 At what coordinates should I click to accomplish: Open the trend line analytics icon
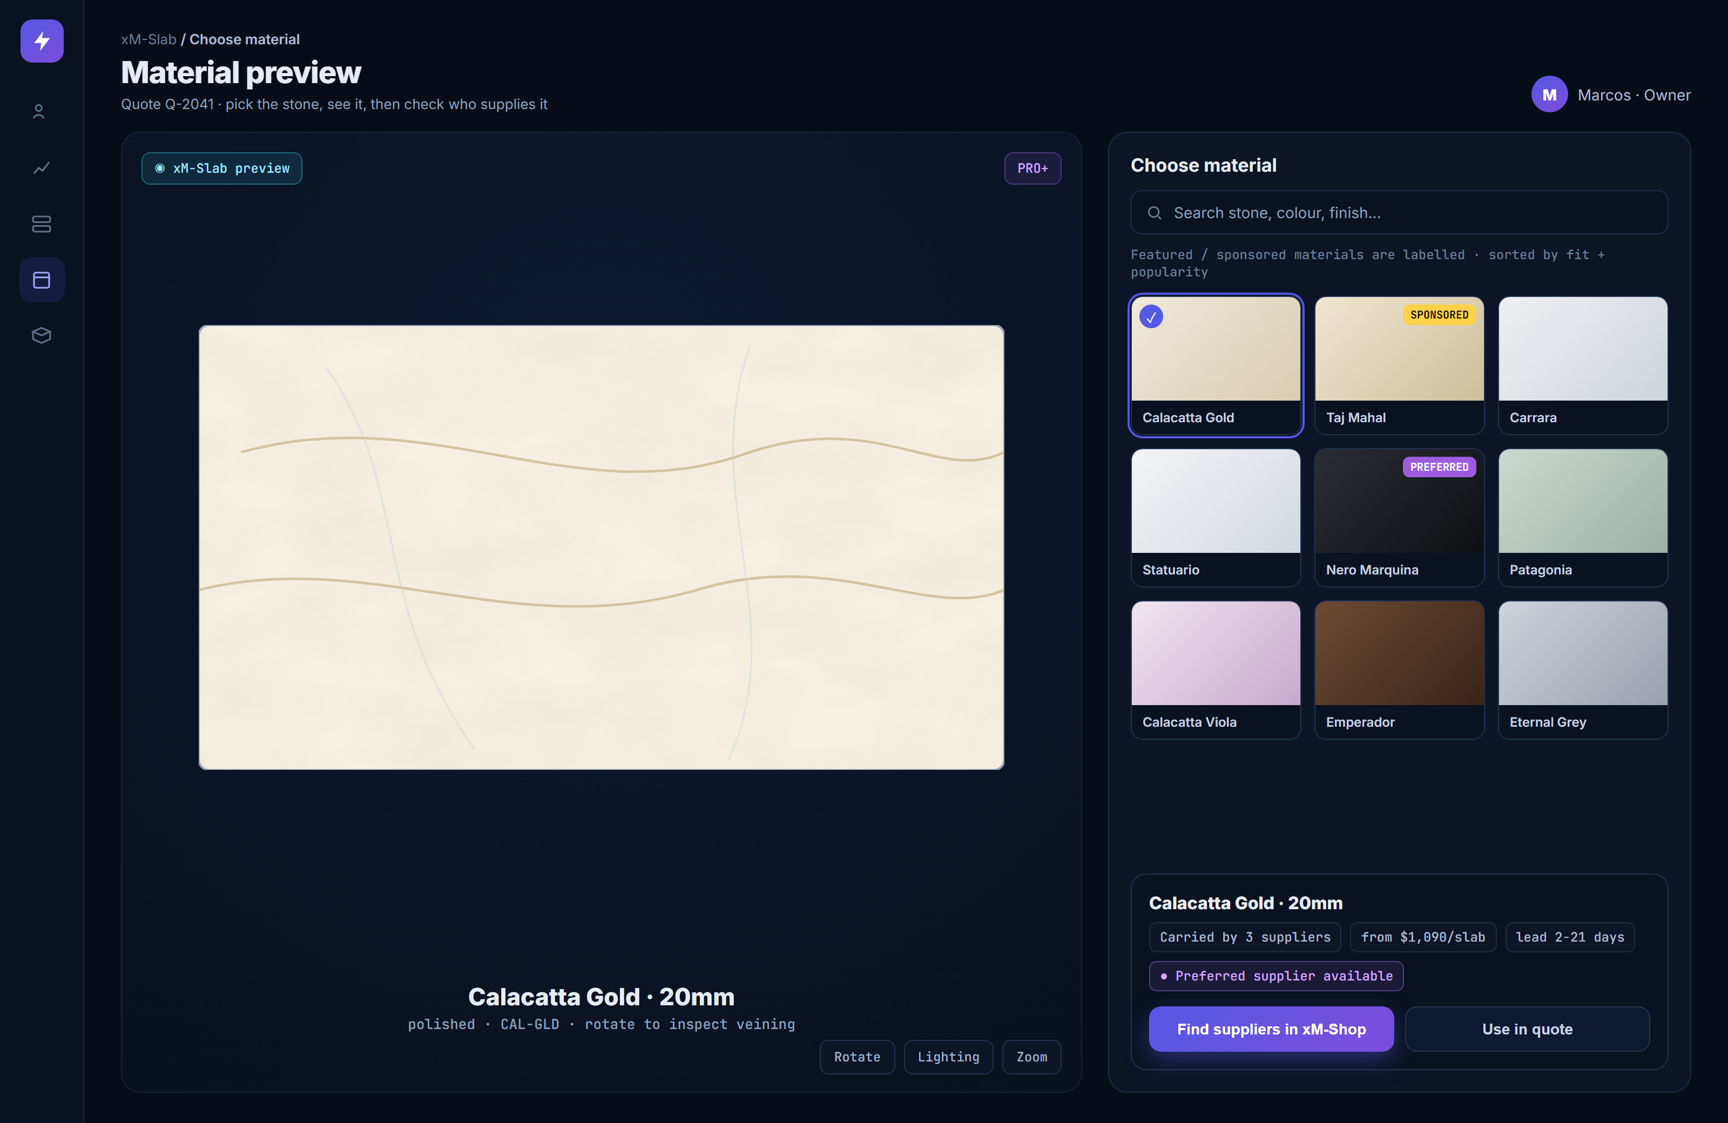click(x=42, y=168)
